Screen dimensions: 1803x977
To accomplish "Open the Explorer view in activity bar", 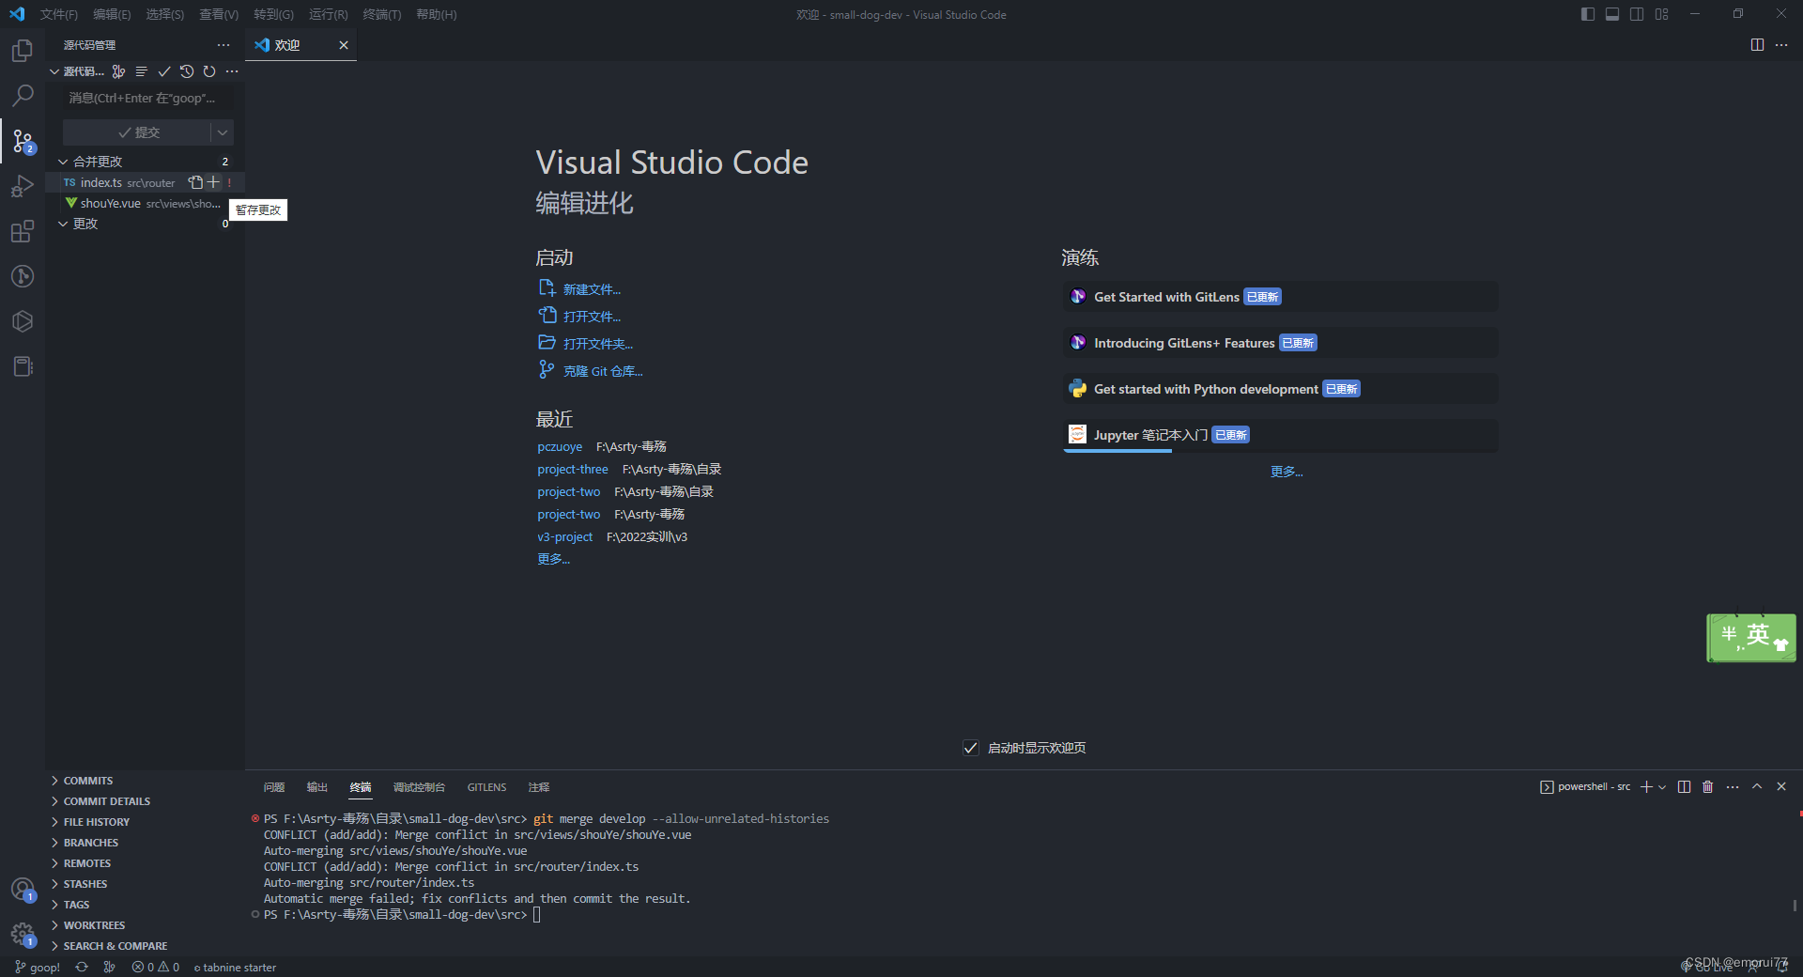I will [23, 50].
